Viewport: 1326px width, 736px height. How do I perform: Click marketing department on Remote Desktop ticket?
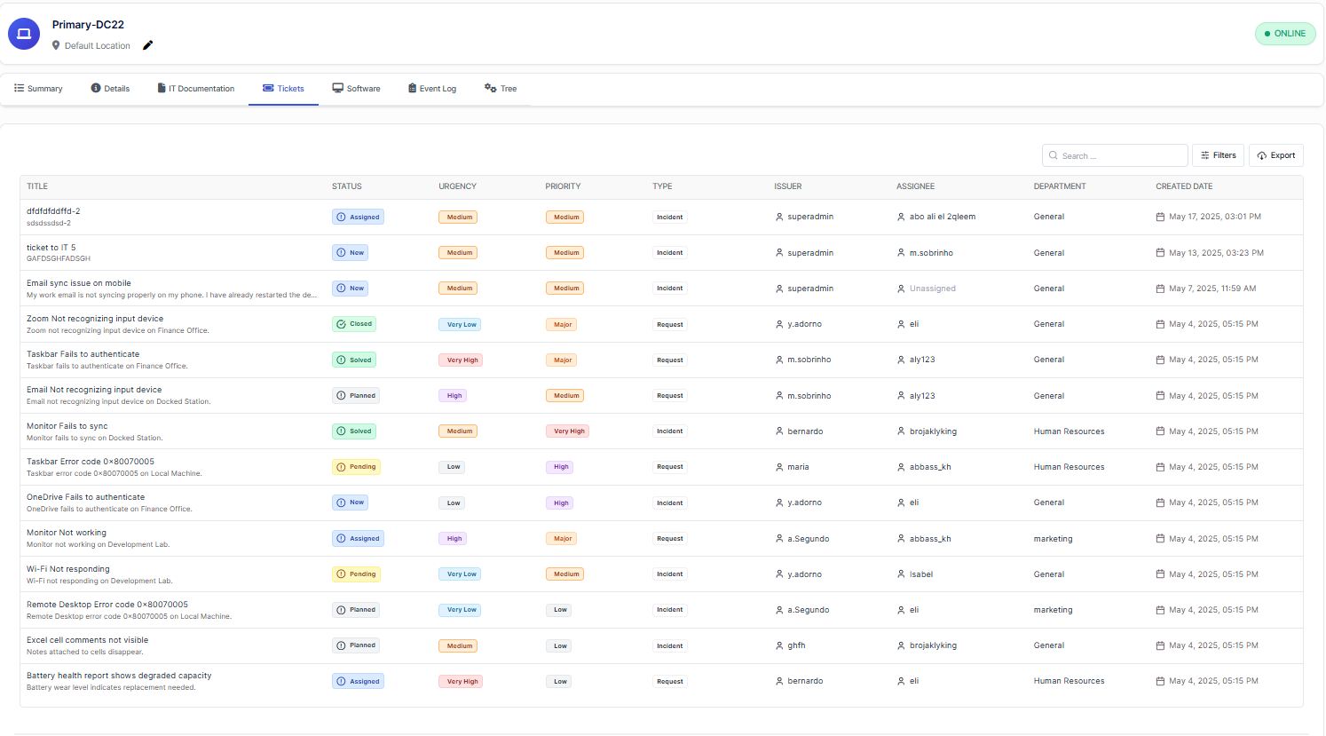[1054, 610]
